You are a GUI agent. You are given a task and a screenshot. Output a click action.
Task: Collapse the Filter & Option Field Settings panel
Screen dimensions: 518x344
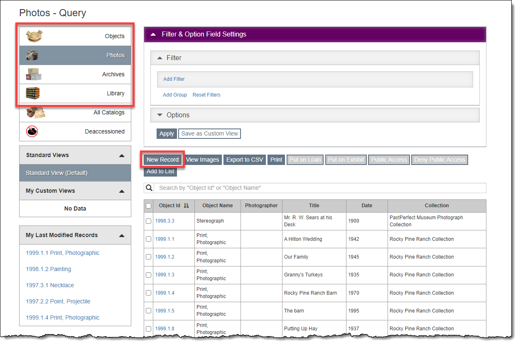153,34
